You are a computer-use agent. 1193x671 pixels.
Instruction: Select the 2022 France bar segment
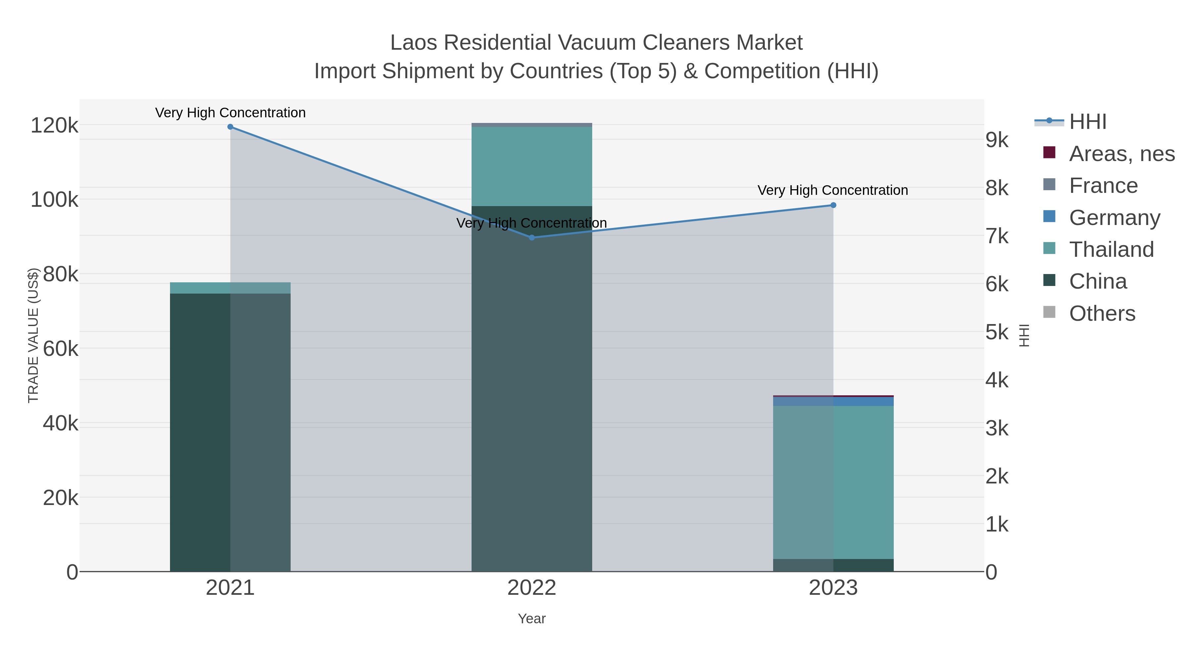pos(532,125)
